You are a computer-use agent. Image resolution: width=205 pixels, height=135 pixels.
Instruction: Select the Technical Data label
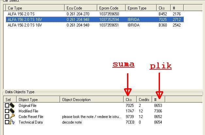pos(31,122)
